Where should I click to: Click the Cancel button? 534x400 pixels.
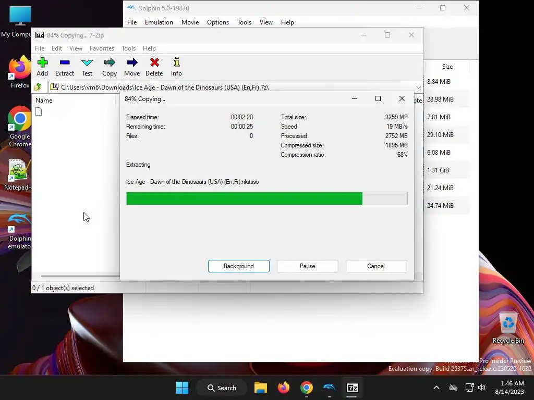[x=376, y=266]
